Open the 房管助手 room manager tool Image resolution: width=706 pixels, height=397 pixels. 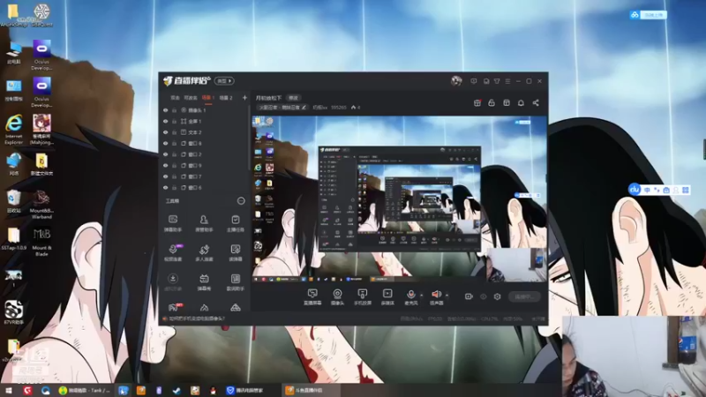pyautogui.click(x=204, y=223)
